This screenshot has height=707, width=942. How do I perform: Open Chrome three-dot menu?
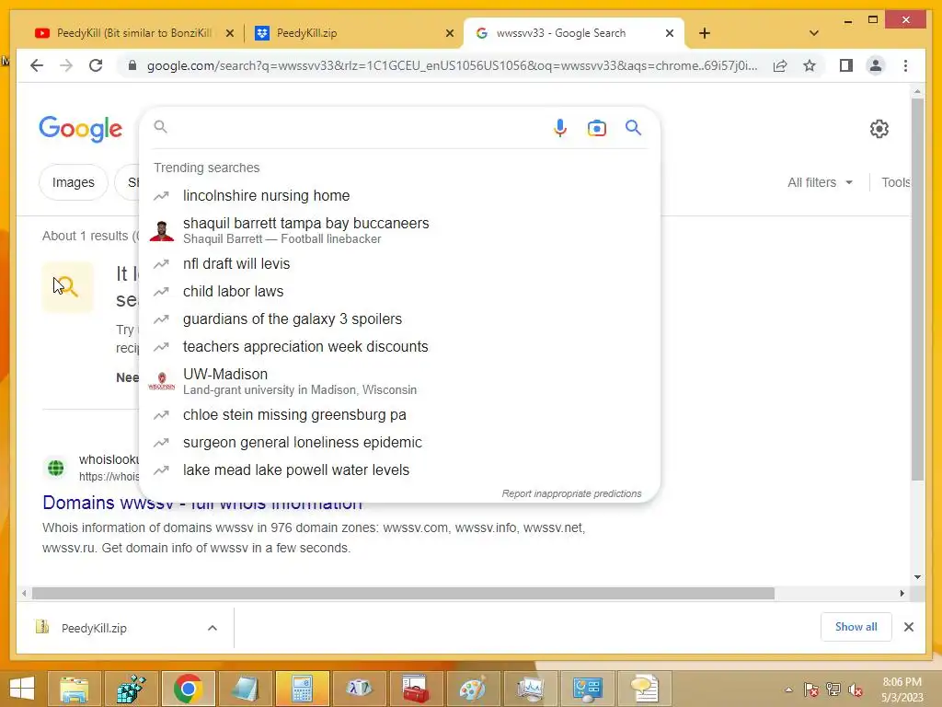tap(905, 65)
